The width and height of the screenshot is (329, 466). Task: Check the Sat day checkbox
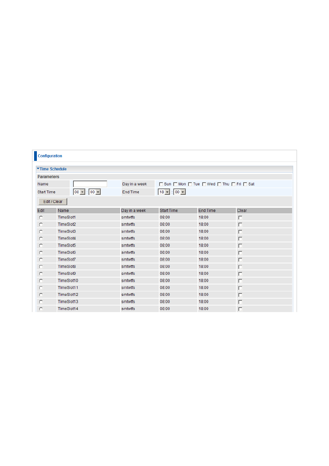click(x=245, y=184)
